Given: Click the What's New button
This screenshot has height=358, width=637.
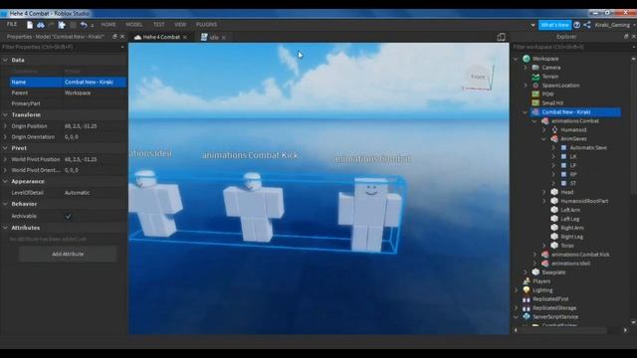Looking at the screenshot, I should [555, 25].
